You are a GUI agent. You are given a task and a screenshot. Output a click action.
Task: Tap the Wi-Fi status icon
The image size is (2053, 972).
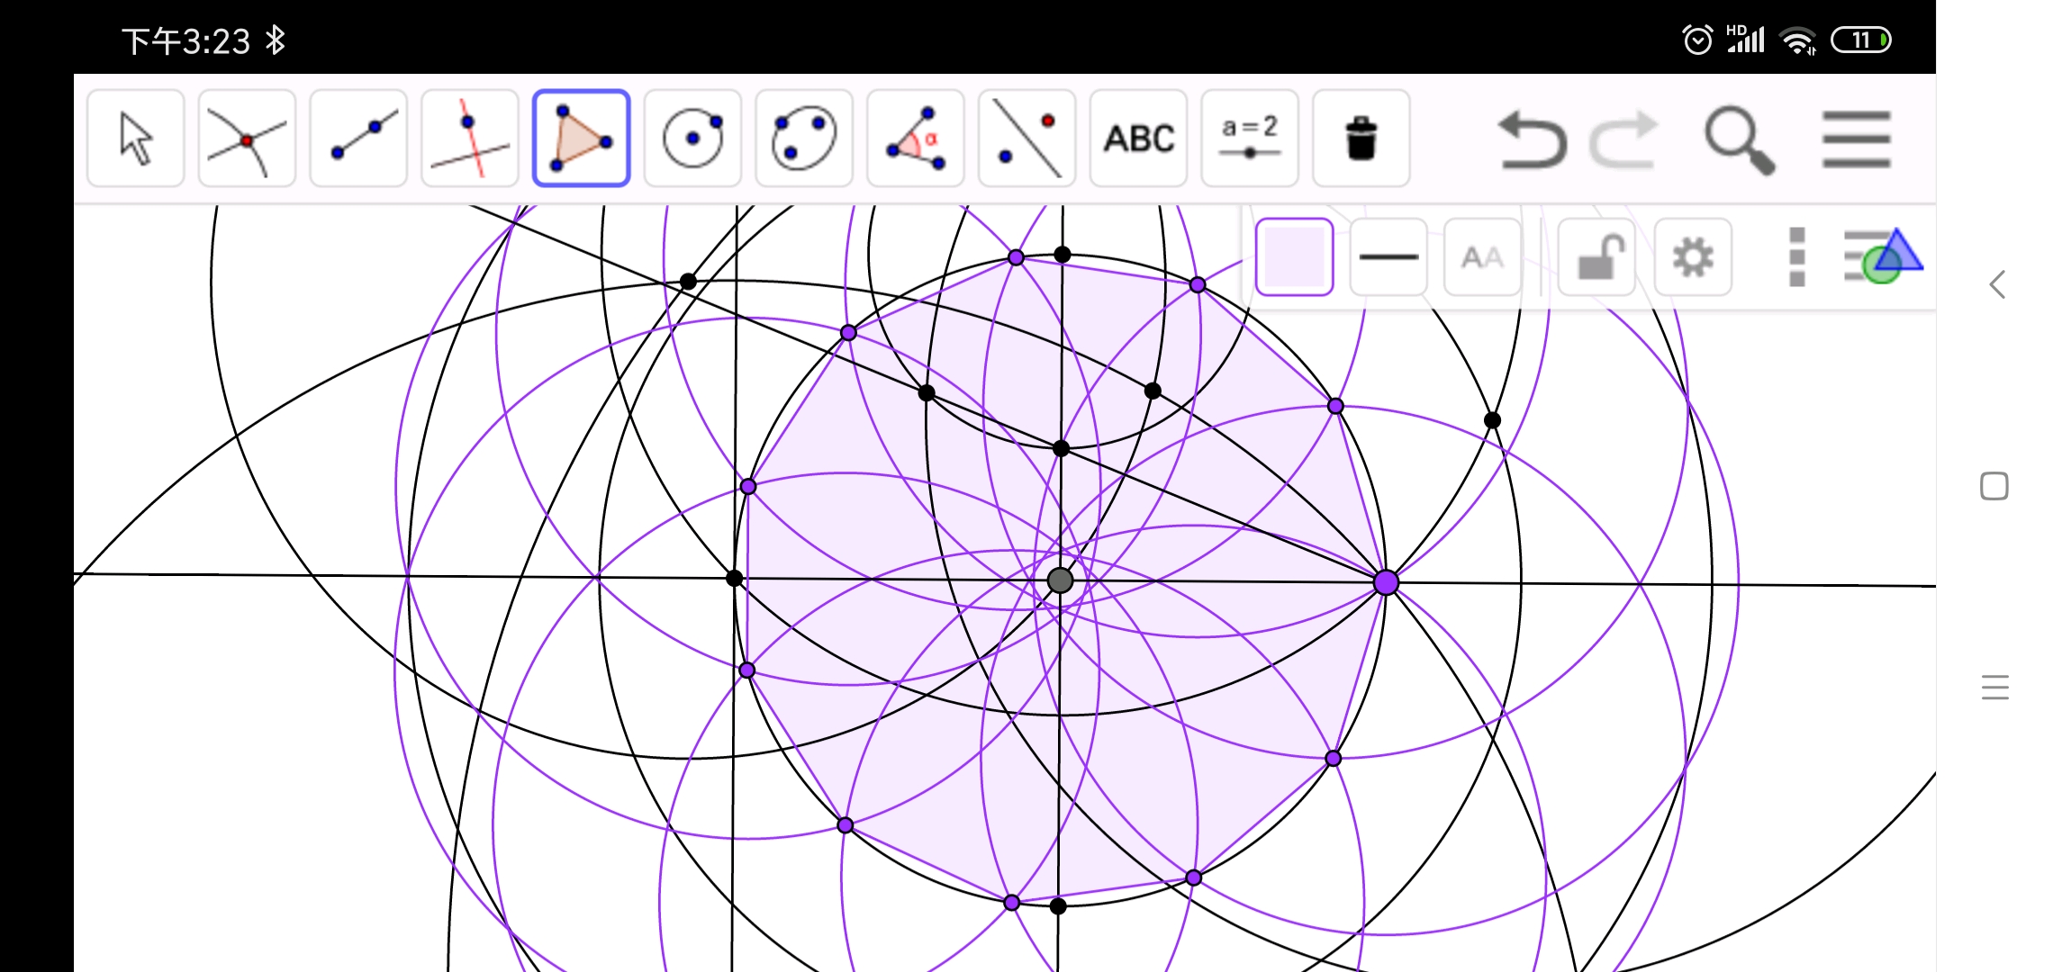1798,41
